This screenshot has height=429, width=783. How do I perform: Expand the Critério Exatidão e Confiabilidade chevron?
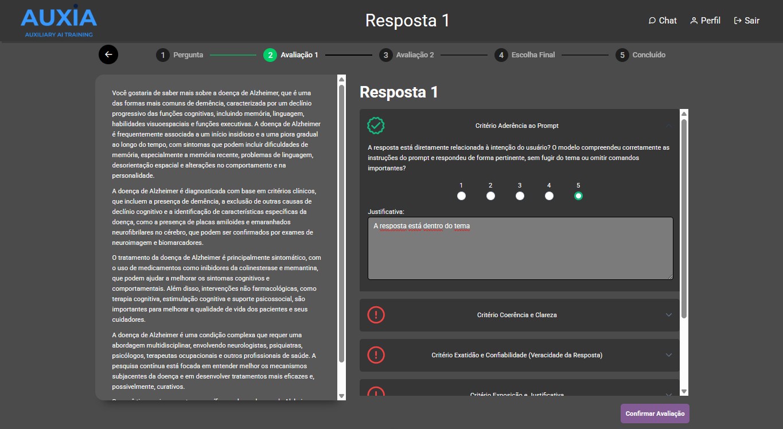coord(668,355)
